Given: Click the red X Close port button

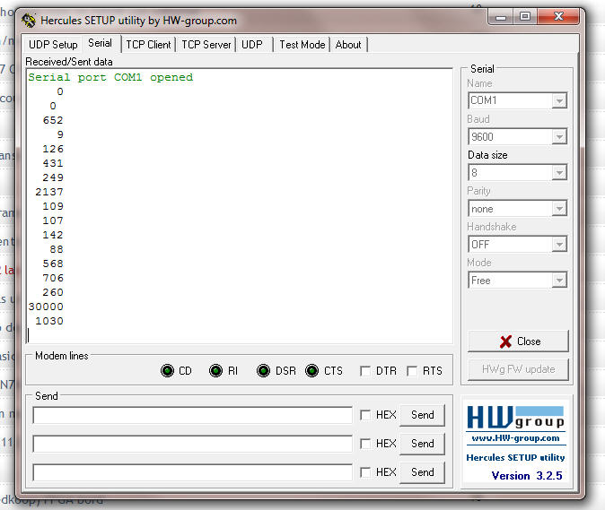Looking at the screenshot, I should point(517,341).
